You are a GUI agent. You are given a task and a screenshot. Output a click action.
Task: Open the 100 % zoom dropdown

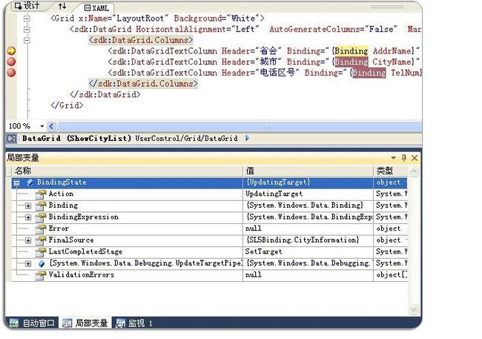pyautogui.click(x=42, y=126)
